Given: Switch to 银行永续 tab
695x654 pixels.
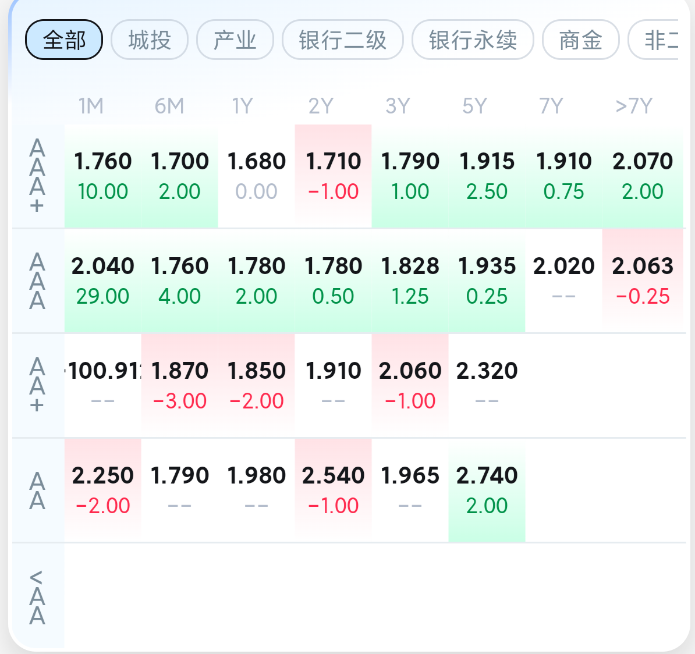Looking at the screenshot, I should tap(473, 40).
